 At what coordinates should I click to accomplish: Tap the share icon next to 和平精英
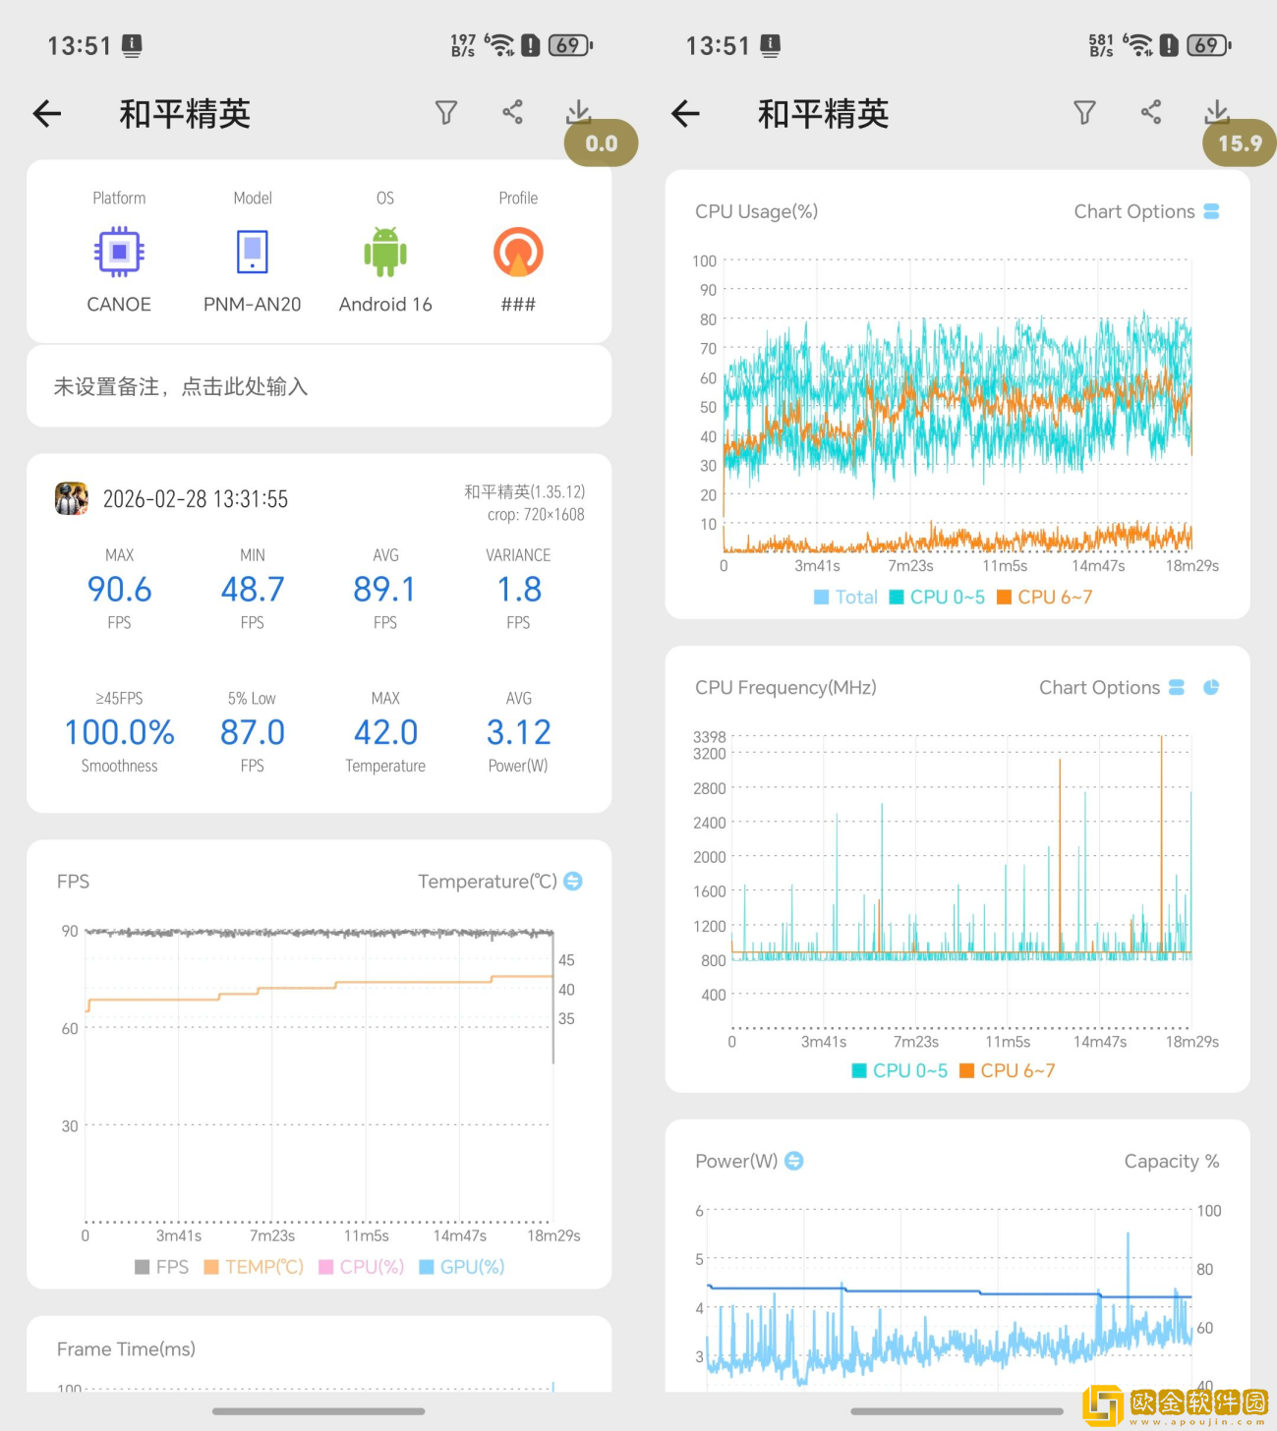(511, 111)
